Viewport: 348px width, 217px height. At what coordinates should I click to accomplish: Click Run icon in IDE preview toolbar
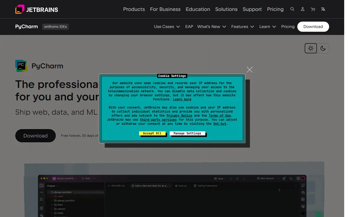point(231,179)
